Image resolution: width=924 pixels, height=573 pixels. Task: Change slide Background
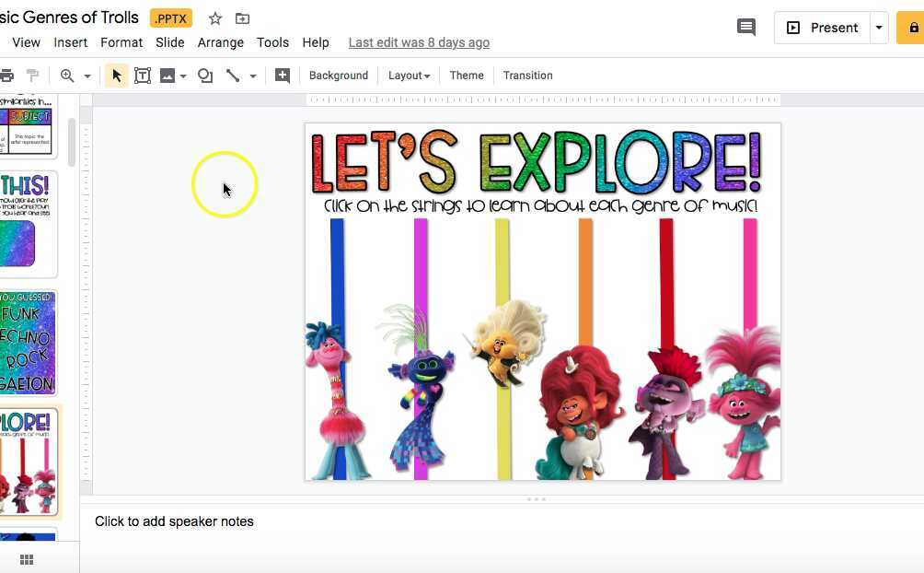338,75
